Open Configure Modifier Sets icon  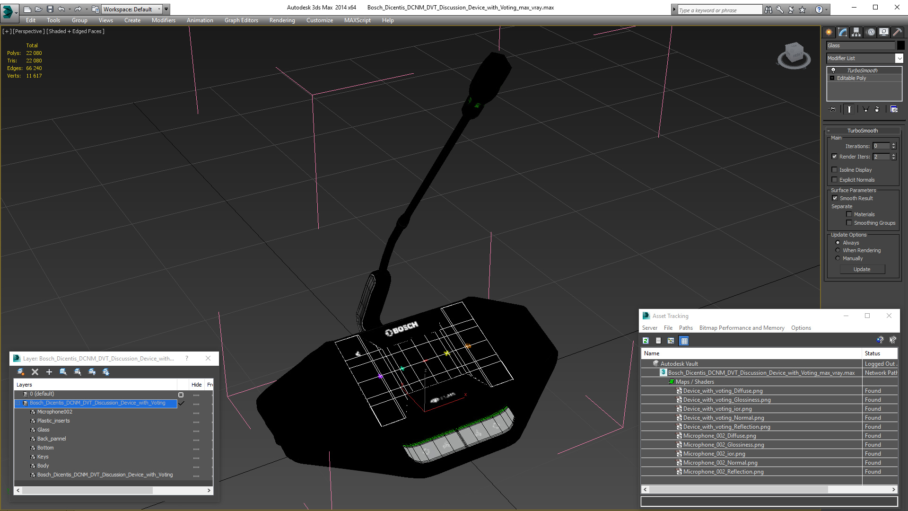(894, 109)
